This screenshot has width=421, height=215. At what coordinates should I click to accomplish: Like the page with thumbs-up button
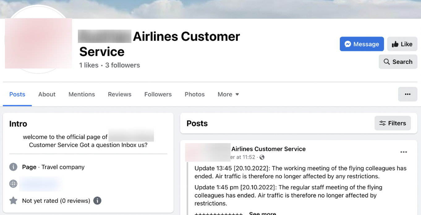(402, 44)
